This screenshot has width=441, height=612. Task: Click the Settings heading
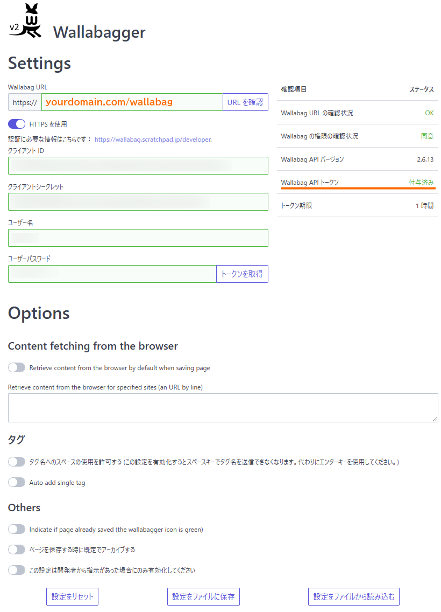[x=39, y=63]
